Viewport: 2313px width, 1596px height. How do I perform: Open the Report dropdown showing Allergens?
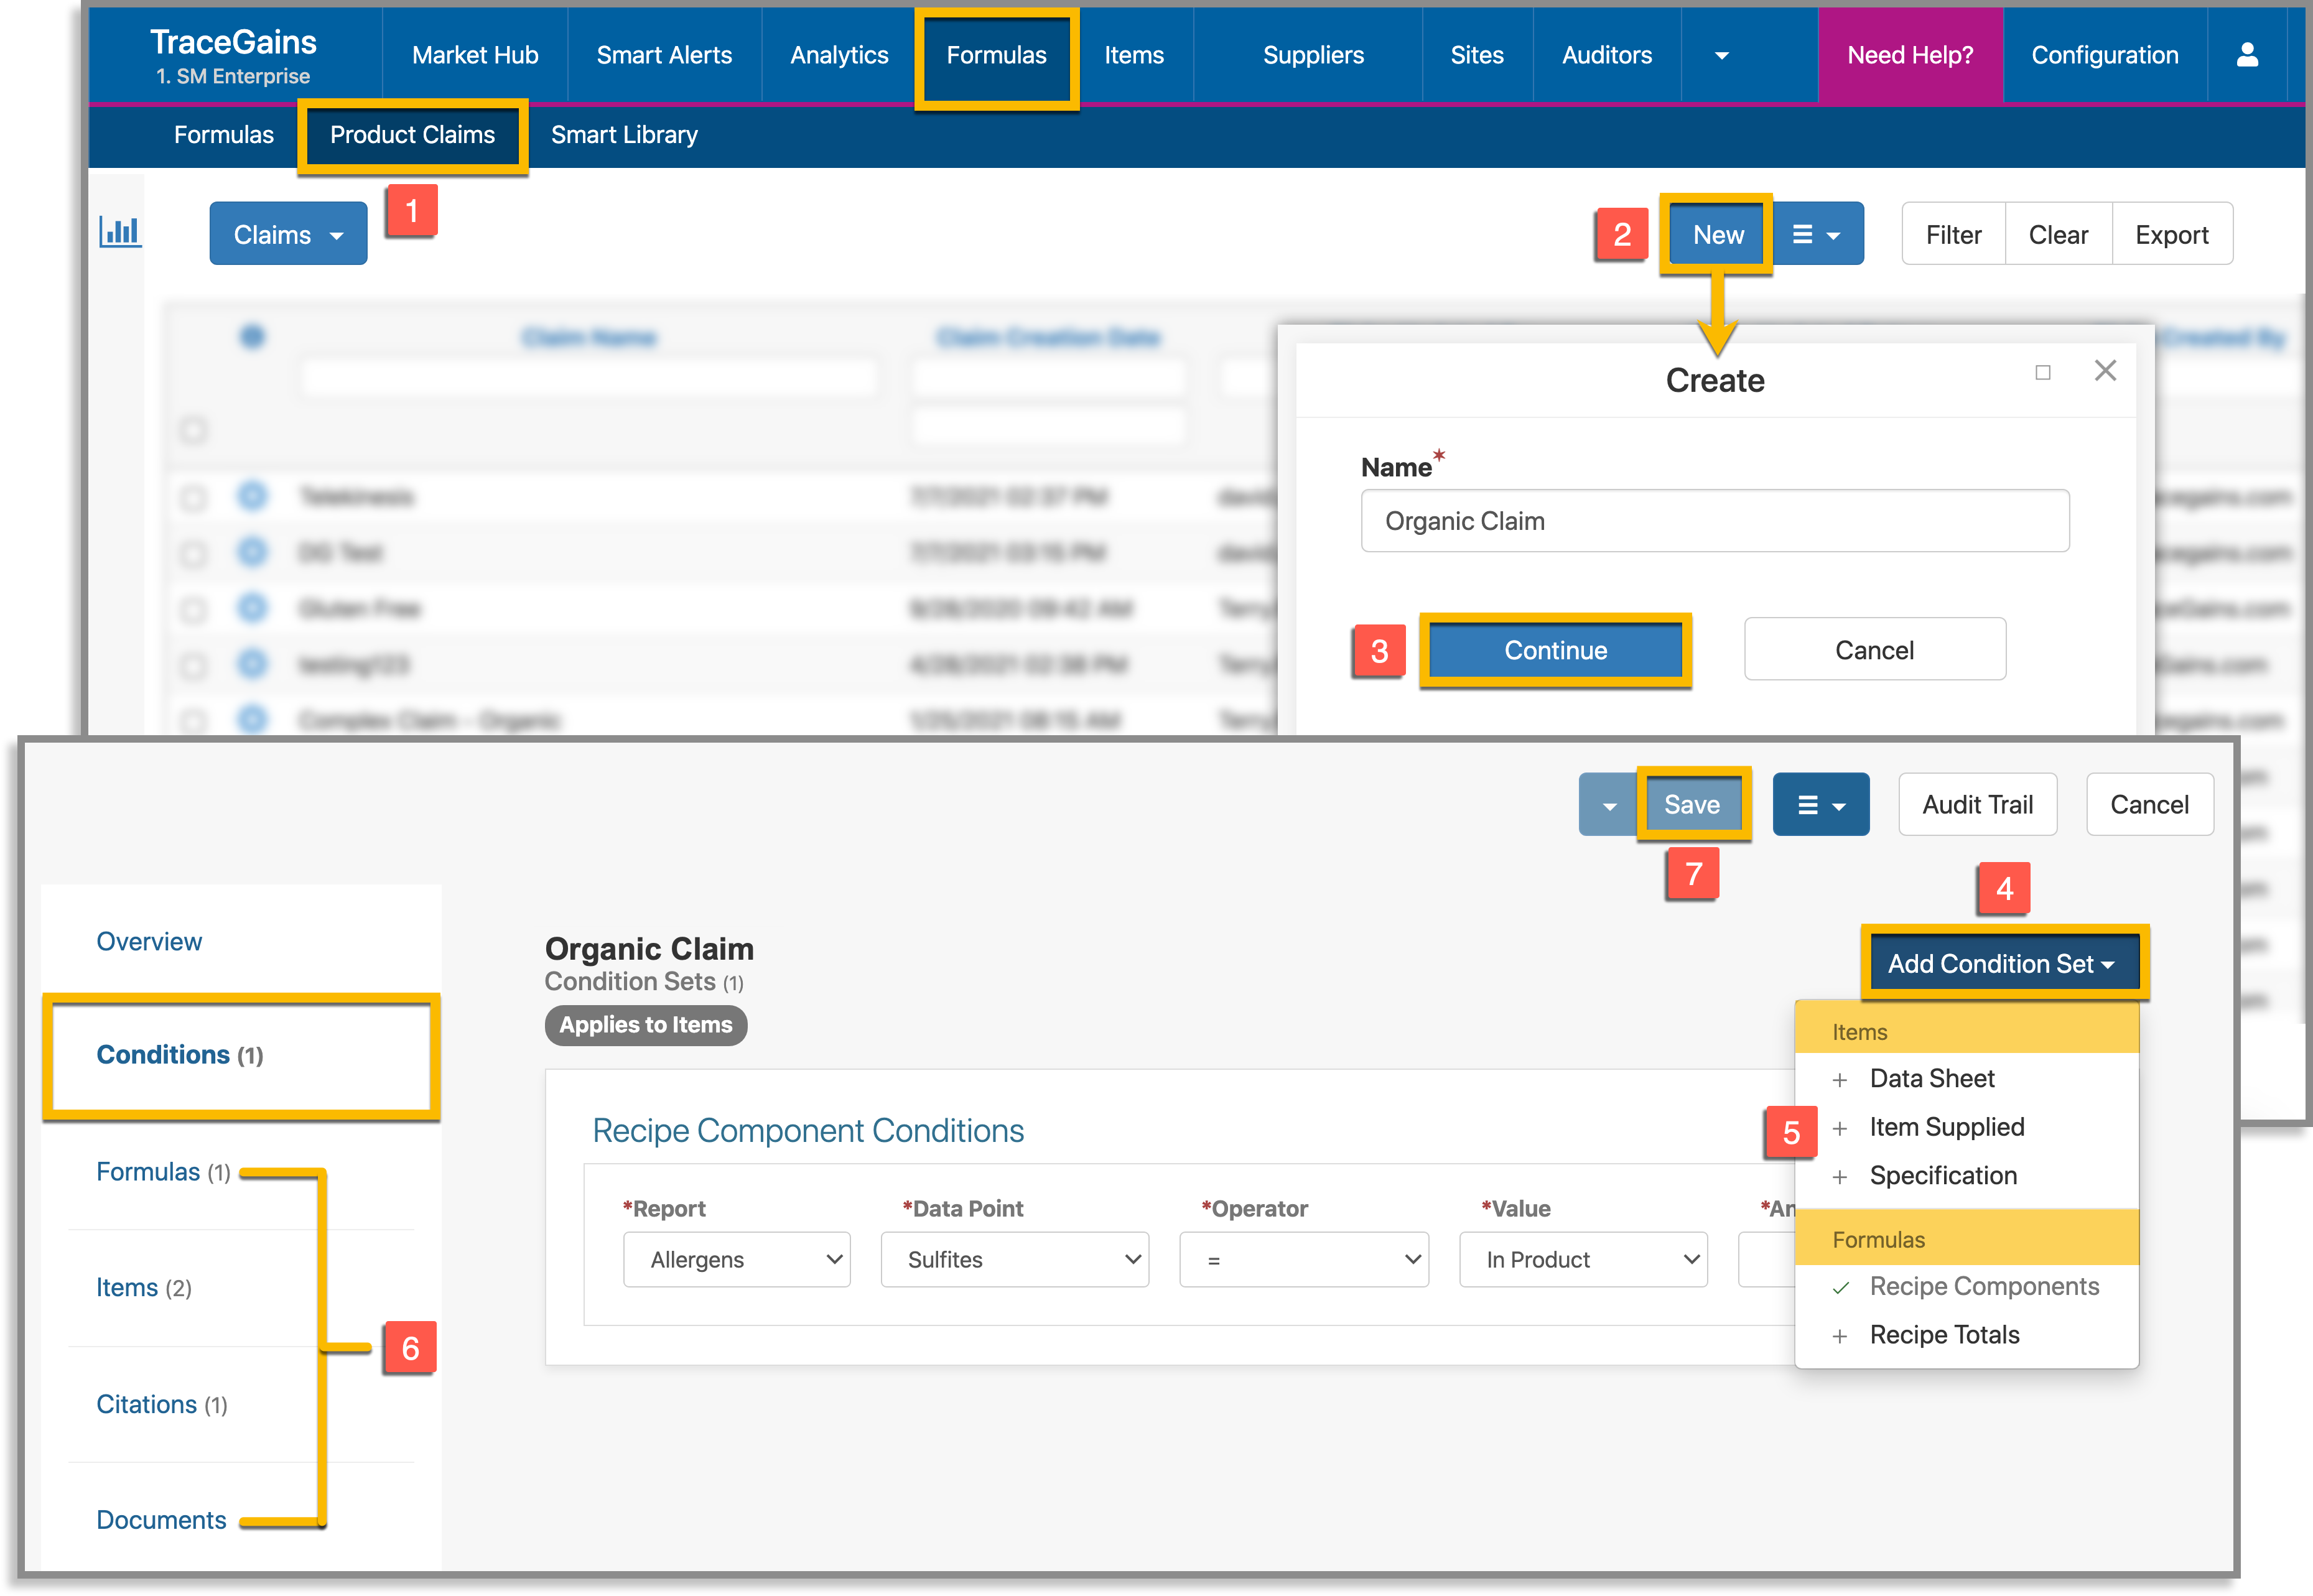tap(736, 1260)
